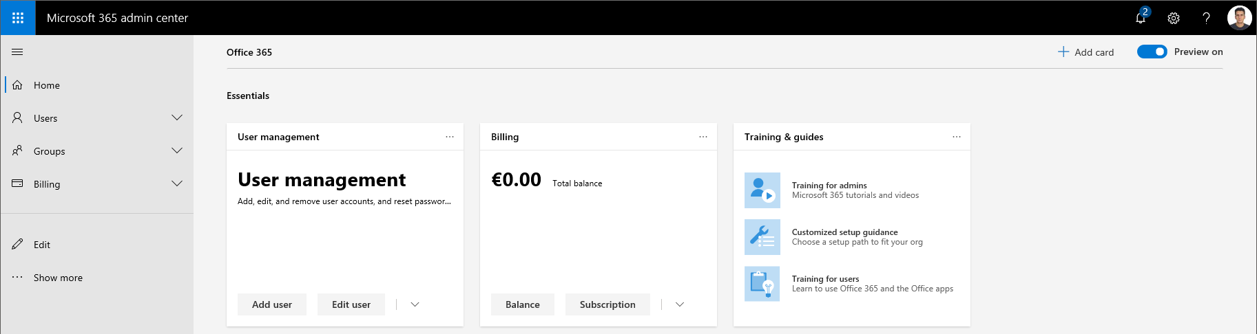Click the Add user button

pyautogui.click(x=272, y=304)
